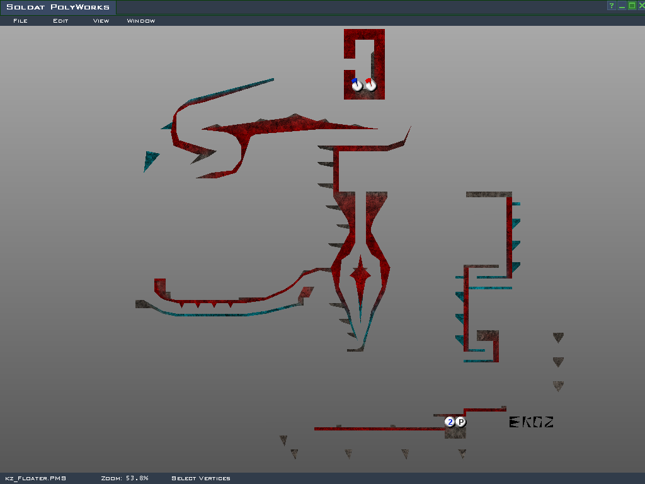Image resolution: width=645 pixels, height=484 pixels.
Task: Select the spawn point marked P
Action: tap(460, 422)
